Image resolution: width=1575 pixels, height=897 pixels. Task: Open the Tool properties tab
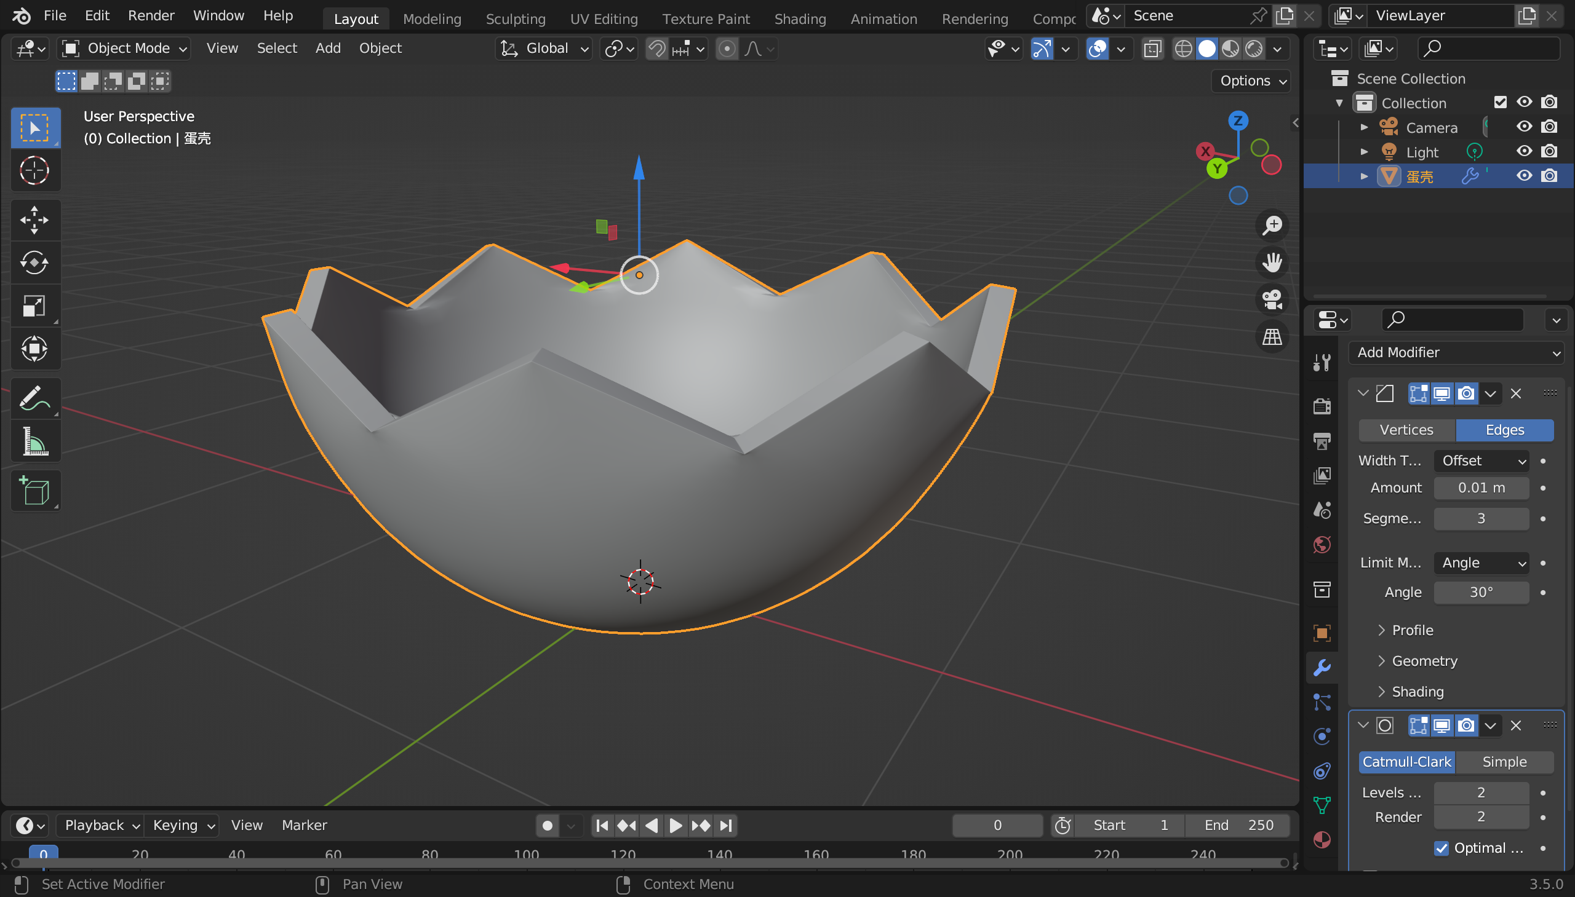tap(1322, 363)
